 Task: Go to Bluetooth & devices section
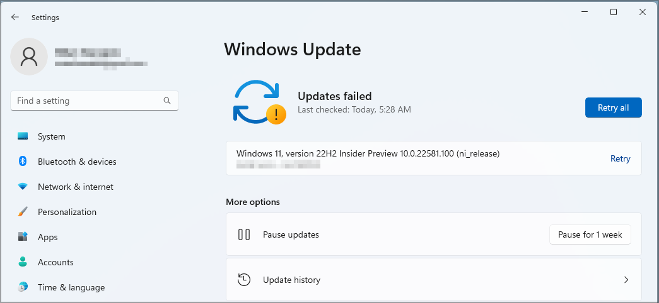[77, 162]
